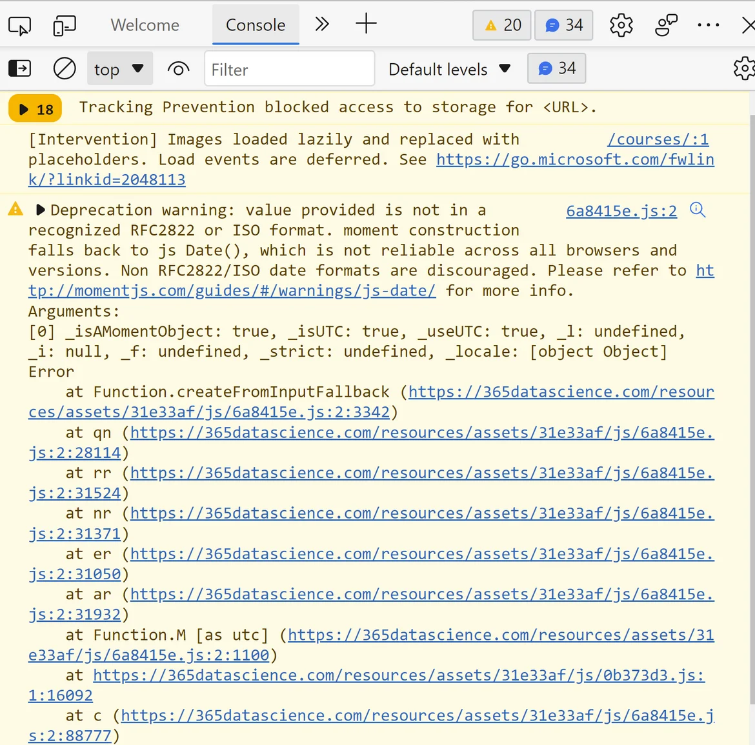Switch to the Welcome tab
755x745 pixels.
[145, 25]
